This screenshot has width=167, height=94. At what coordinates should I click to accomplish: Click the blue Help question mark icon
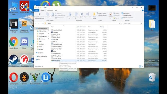[143, 10]
